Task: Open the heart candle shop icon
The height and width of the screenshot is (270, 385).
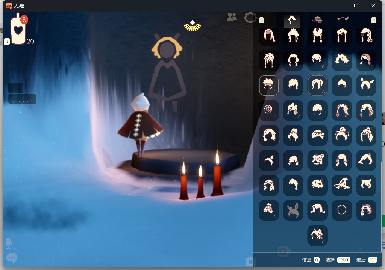Action: (19, 29)
